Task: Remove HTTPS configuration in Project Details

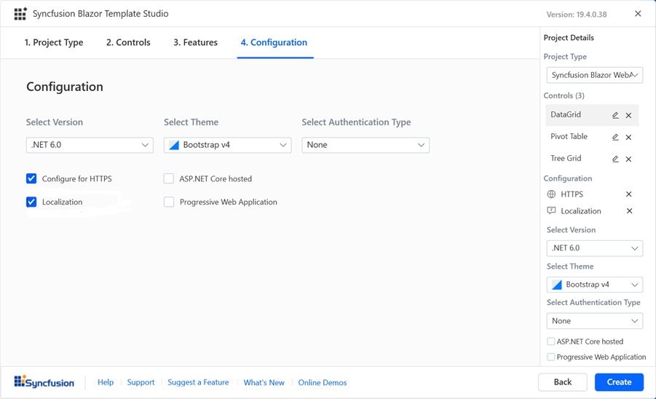Action: click(x=629, y=194)
